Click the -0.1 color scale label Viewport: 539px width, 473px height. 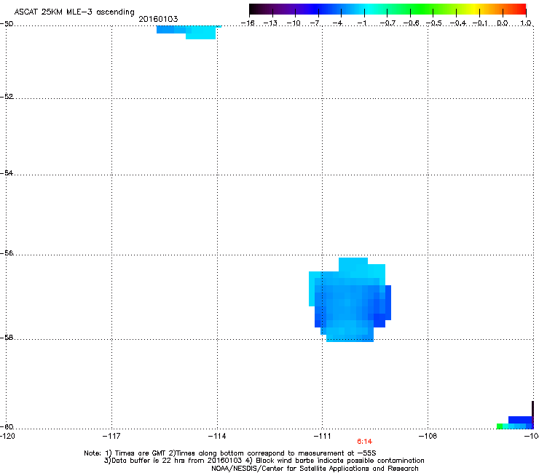[x=480, y=23]
